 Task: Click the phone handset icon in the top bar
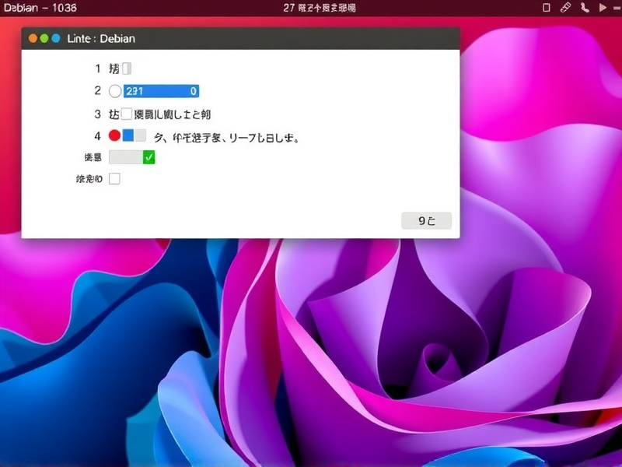click(585, 7)
